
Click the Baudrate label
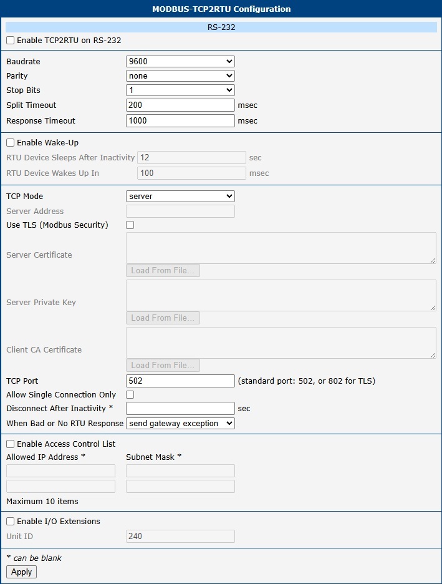coord(23,61)
